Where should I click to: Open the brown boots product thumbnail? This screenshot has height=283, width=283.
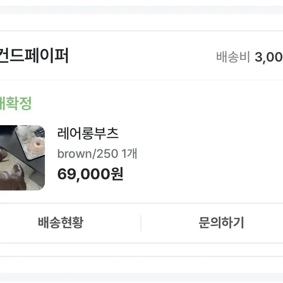(22, 158)
